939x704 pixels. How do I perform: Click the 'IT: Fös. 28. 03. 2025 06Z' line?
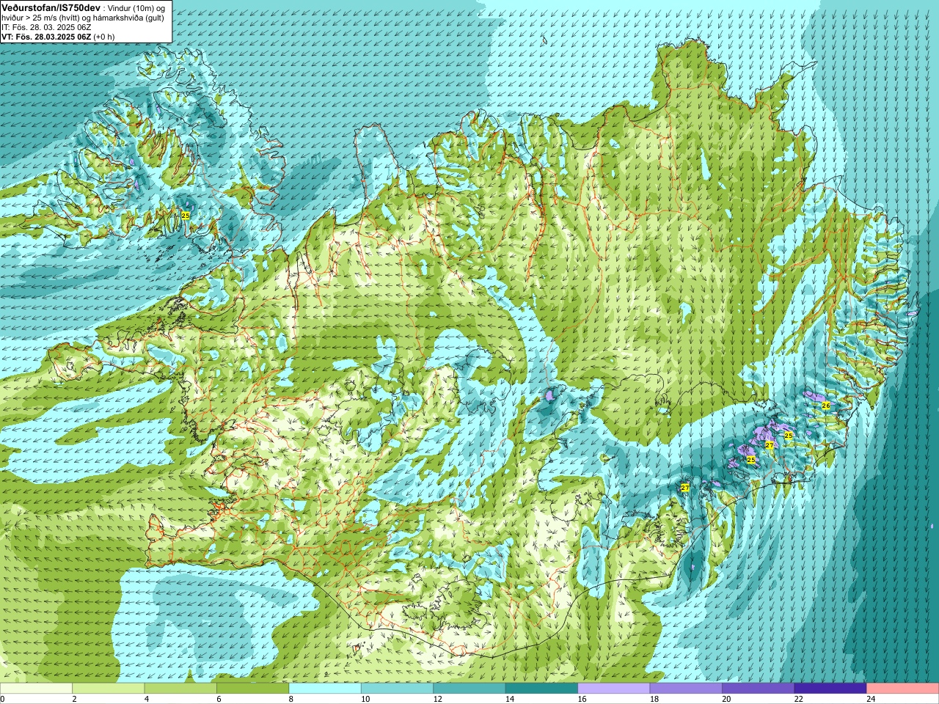(46, 27)
